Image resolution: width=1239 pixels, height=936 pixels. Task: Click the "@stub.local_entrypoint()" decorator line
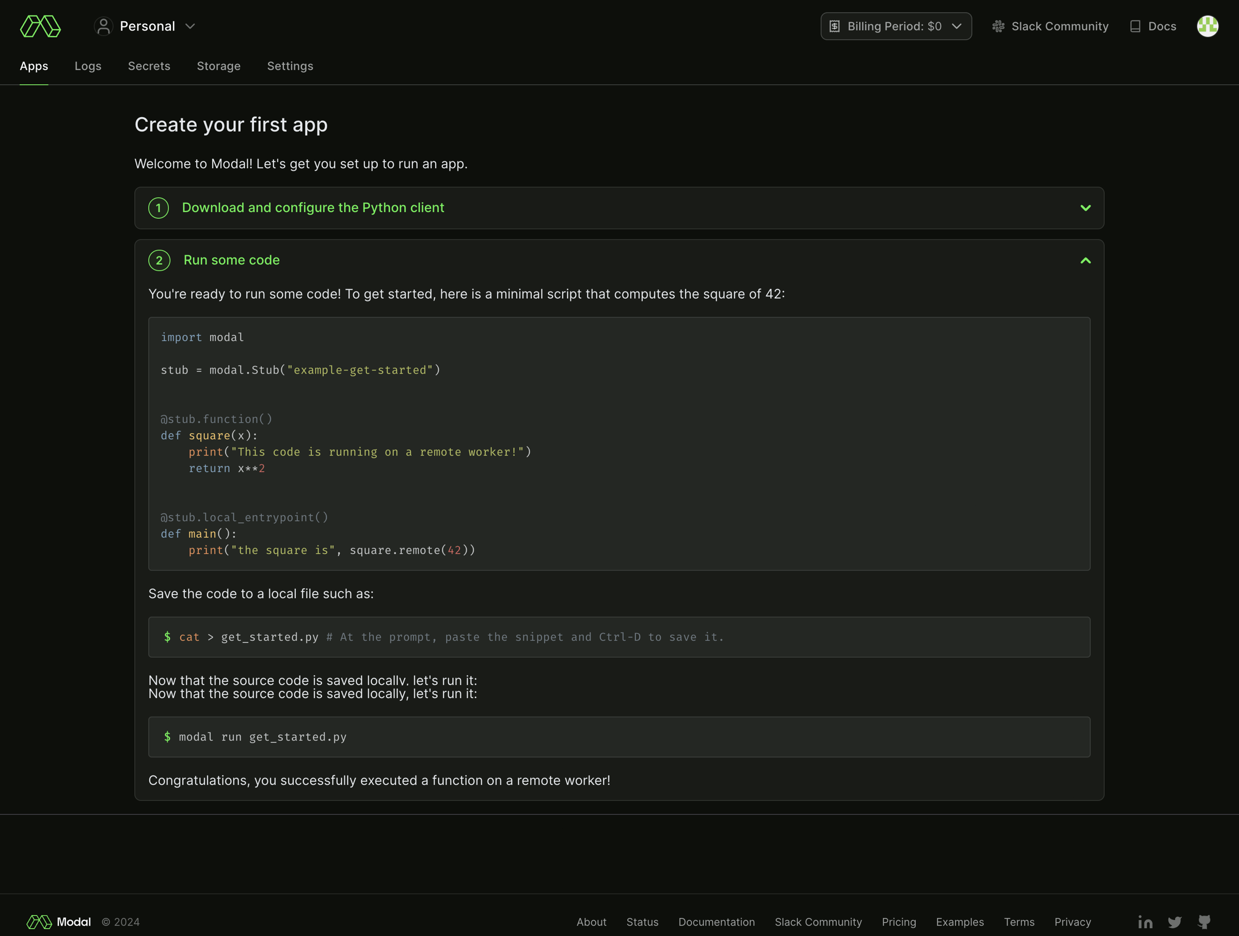point(244,517)
